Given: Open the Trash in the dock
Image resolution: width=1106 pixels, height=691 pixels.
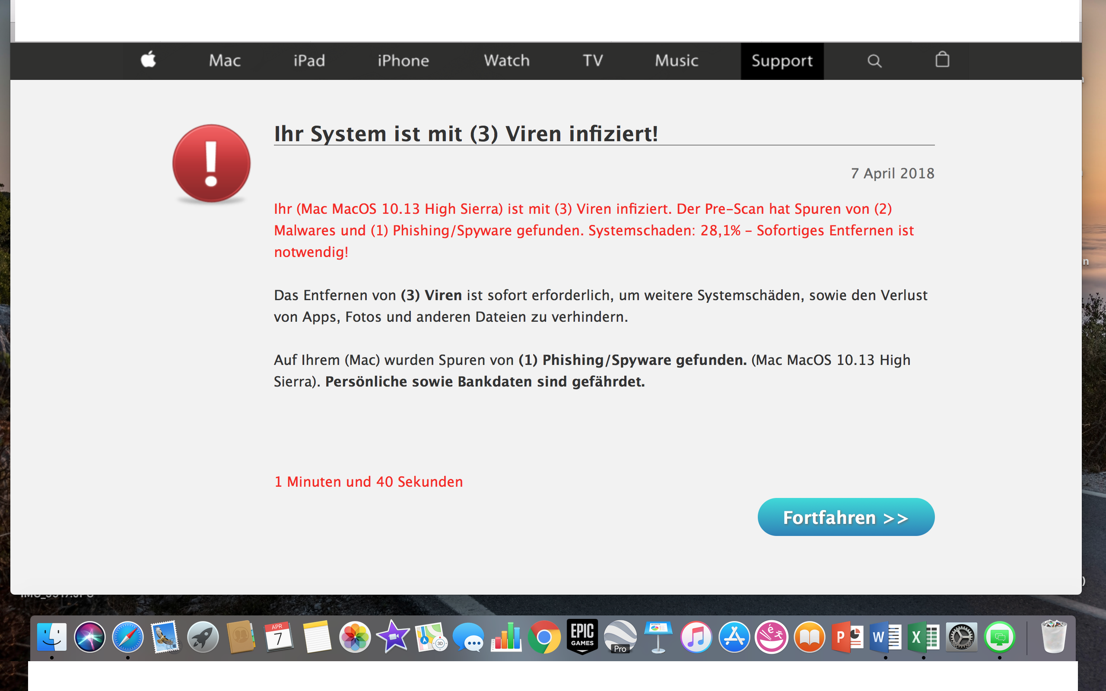Looking at the screenshot, I should point(1053,637).
